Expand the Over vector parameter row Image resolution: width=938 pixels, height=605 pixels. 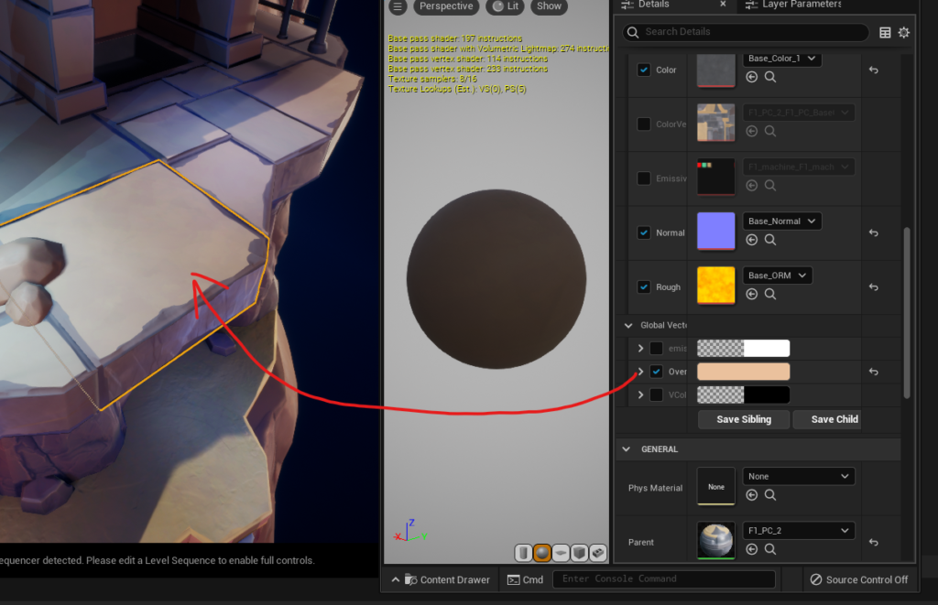[639, 371]
